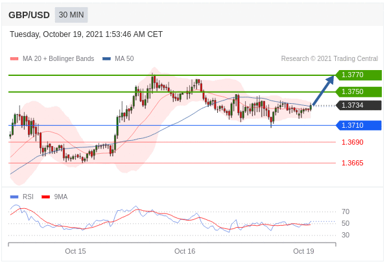Open the Research © 2021 Trading Central credit
This screenshot has height=266, width=387.
tap(329, 58)
